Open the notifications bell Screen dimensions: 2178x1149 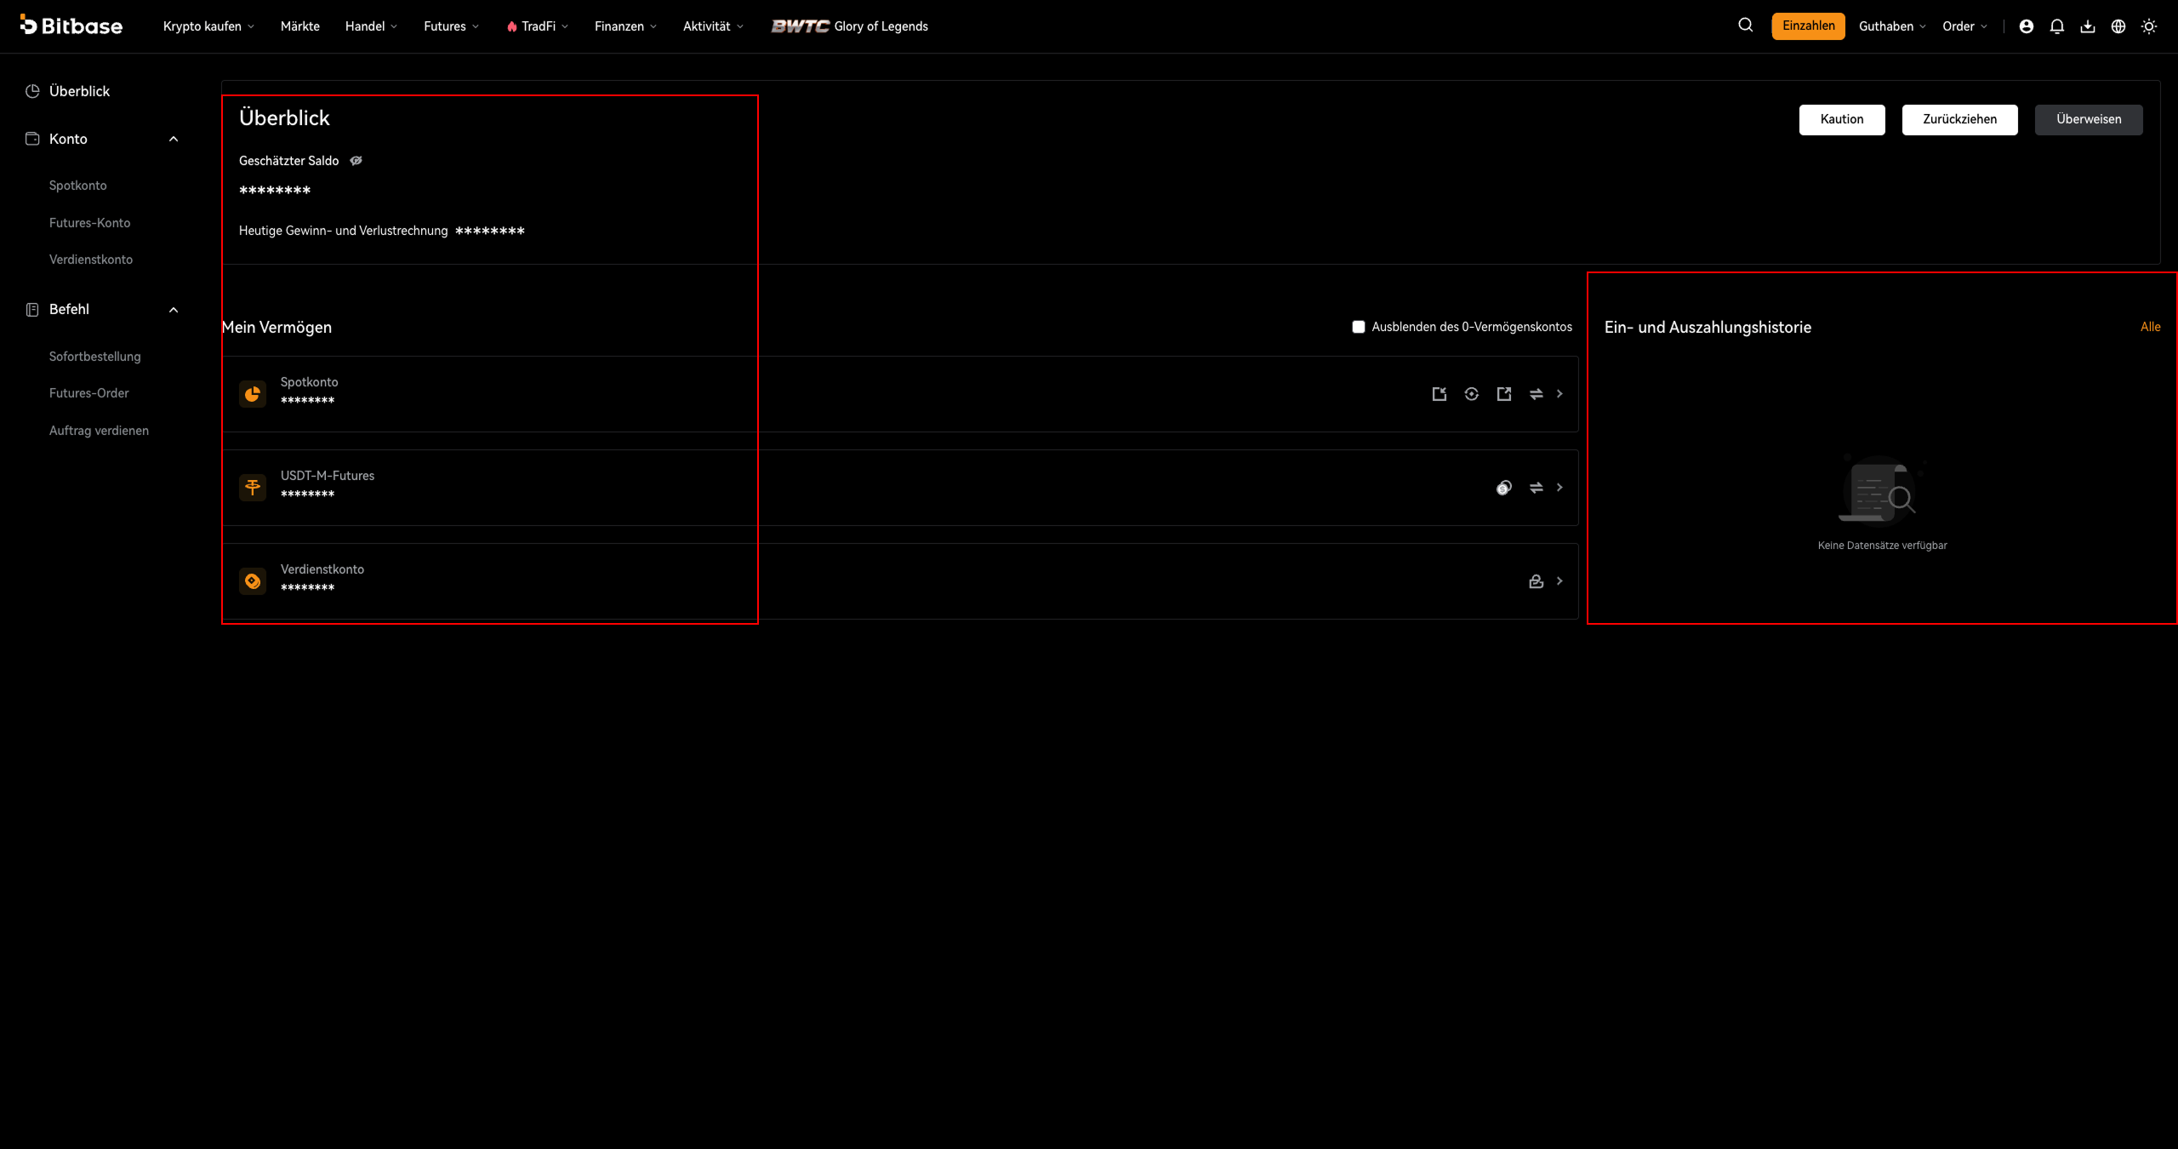coord(2057,26)
